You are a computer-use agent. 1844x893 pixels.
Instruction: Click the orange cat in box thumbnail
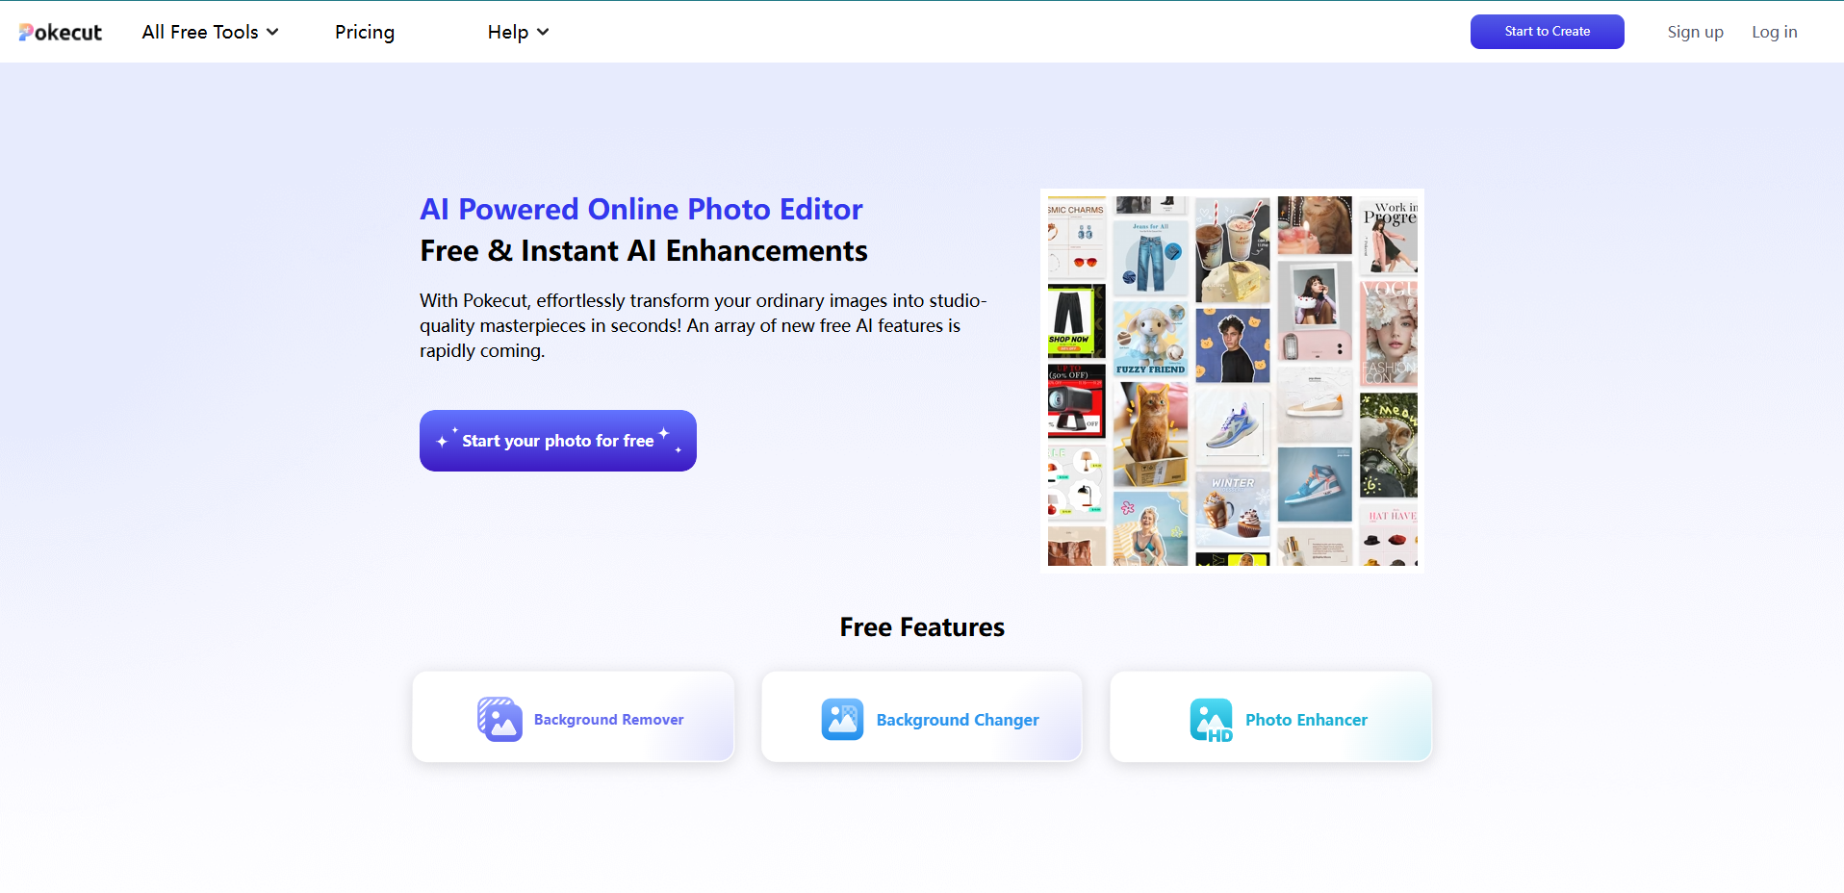click(1150, 433)
